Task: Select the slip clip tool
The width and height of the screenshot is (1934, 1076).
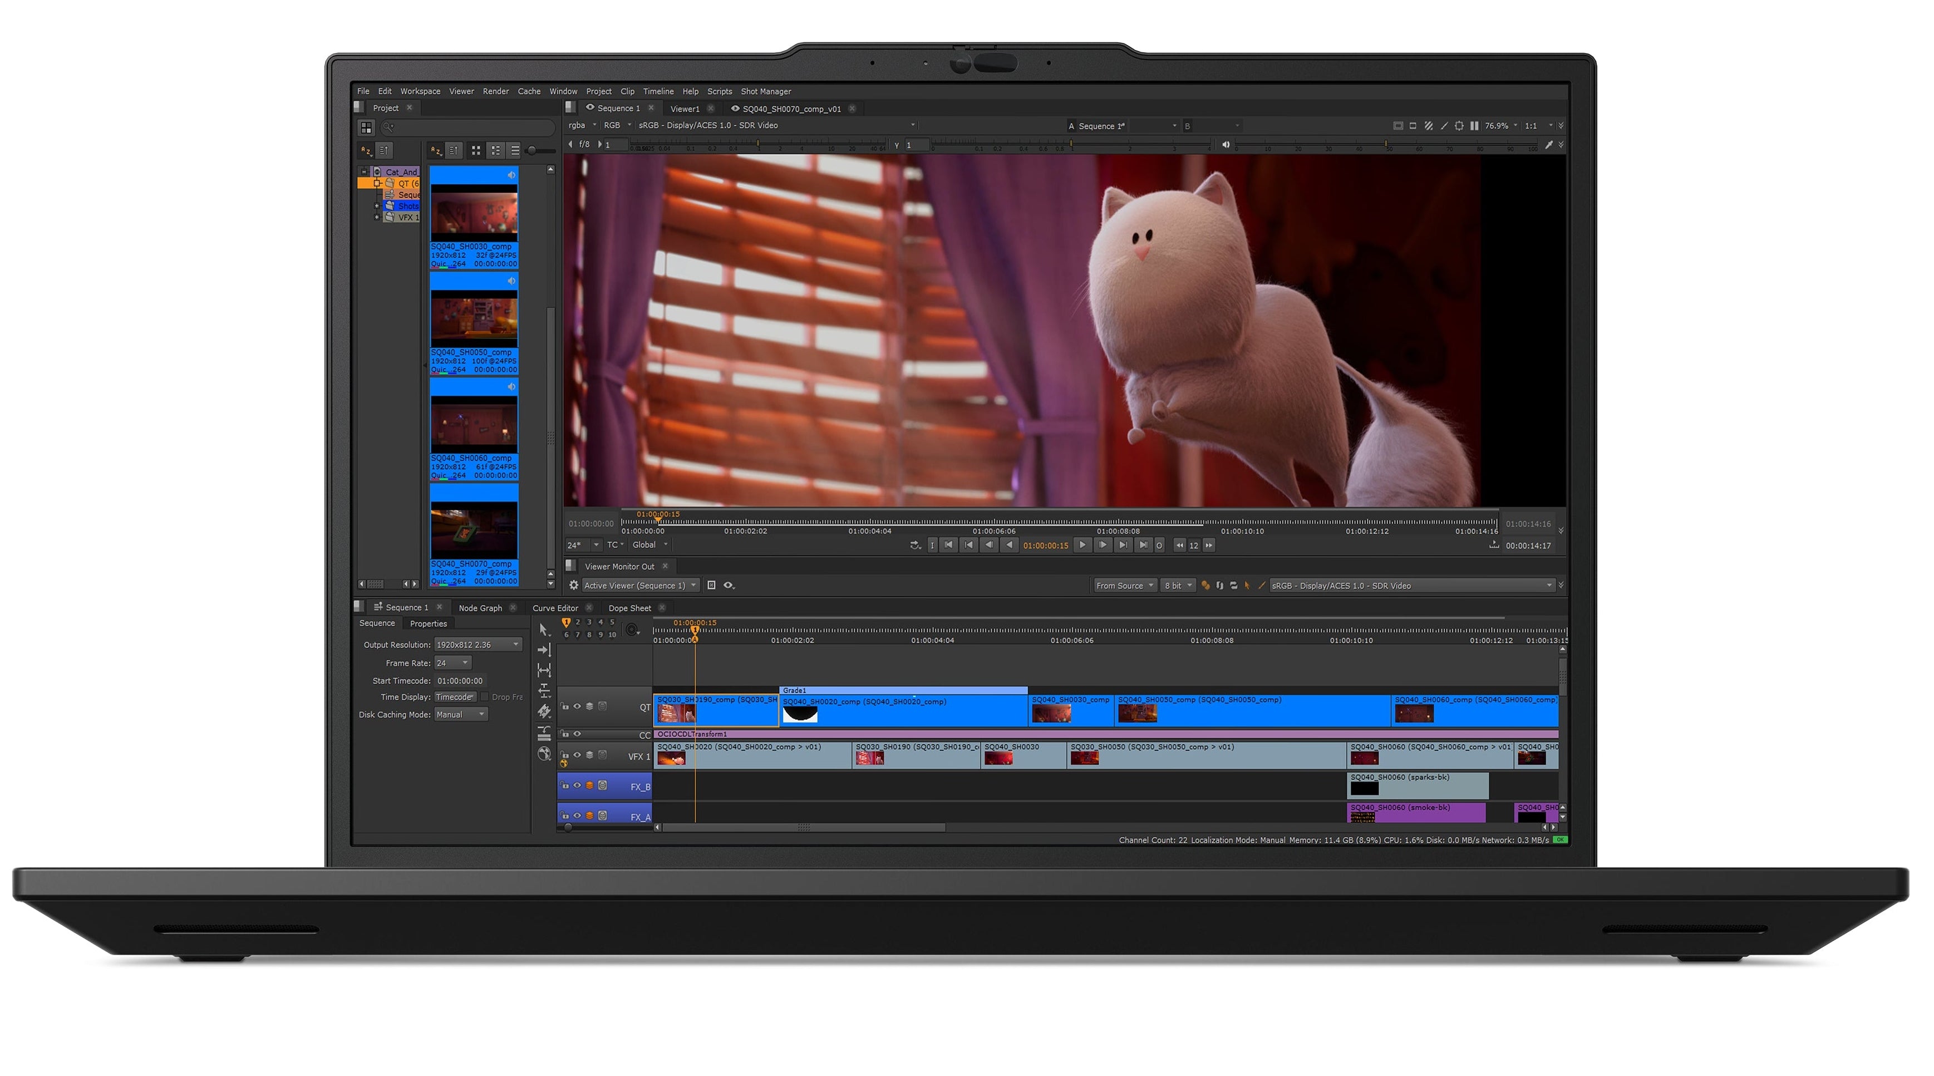Action: coord(544,670)
